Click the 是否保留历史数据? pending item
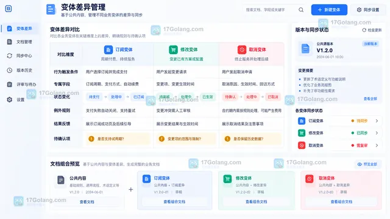390x219 pixels. coord(252,139)
